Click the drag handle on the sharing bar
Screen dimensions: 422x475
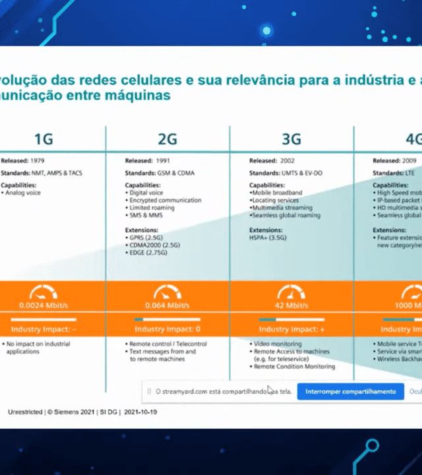pyautogui.click(x=148, y=391)
